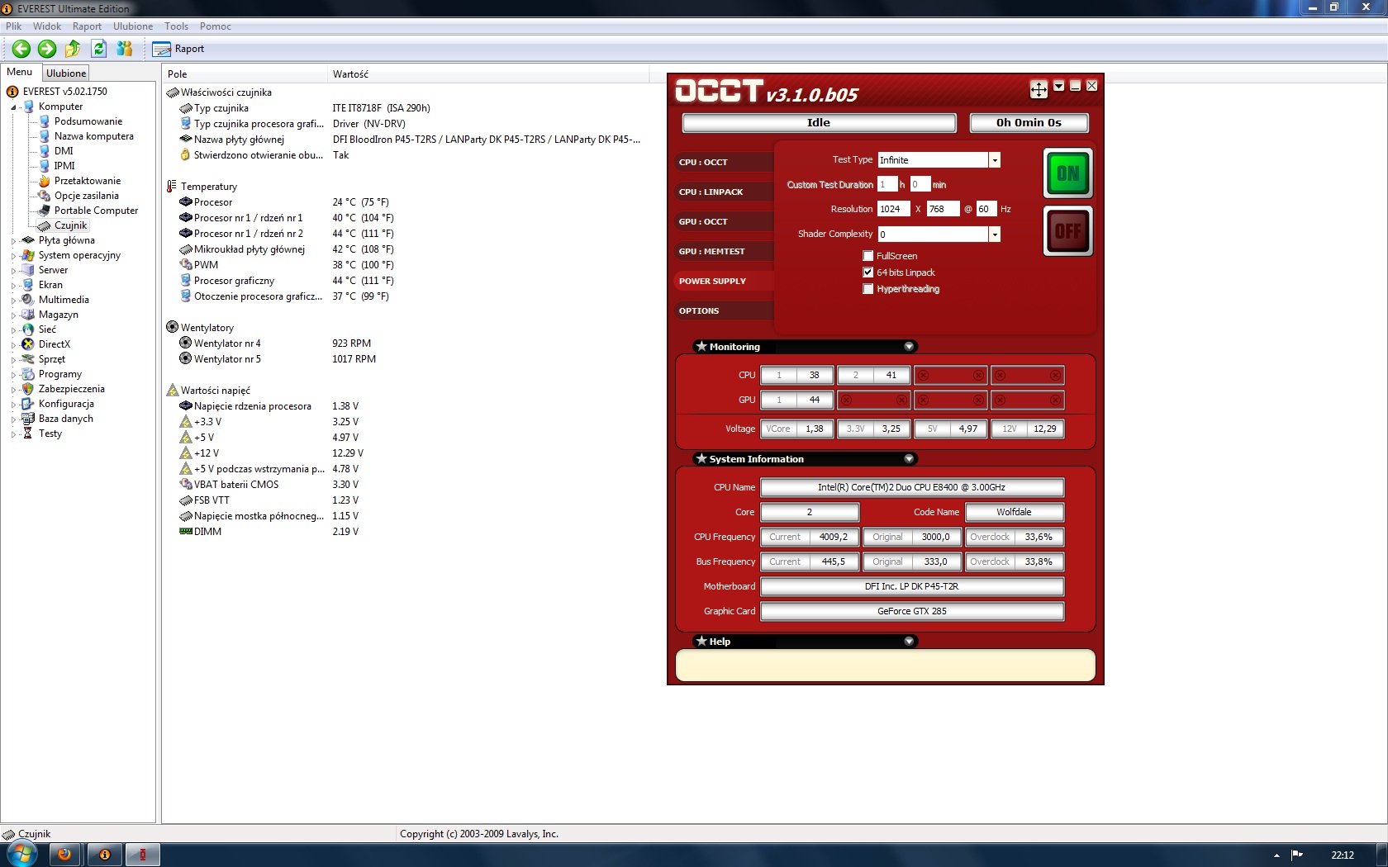Viewport: 1388px width, 867px height.
Task: Open the Raport report wizard
Action: 178,49
